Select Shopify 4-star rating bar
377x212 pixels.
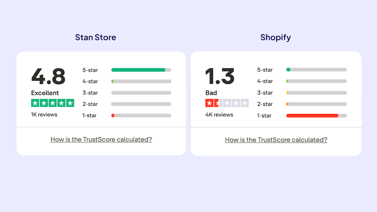[x=316, y=81]
